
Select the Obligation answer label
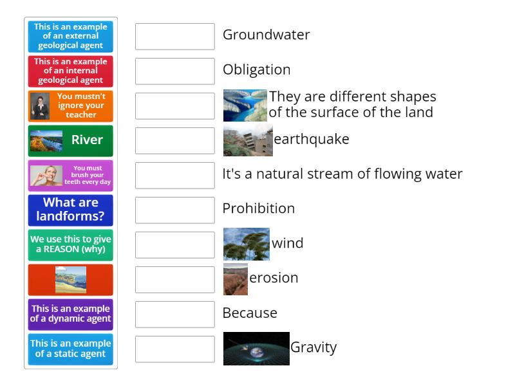[x=257, y=69]
